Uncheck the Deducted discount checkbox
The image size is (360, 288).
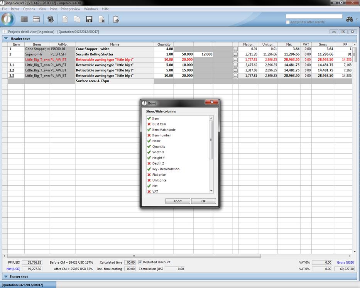140,262
